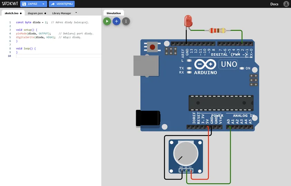The height and width of the screenshot is (186, 291).
Task: Place cursor on empty code line 10
Action: tap(59, 56)
